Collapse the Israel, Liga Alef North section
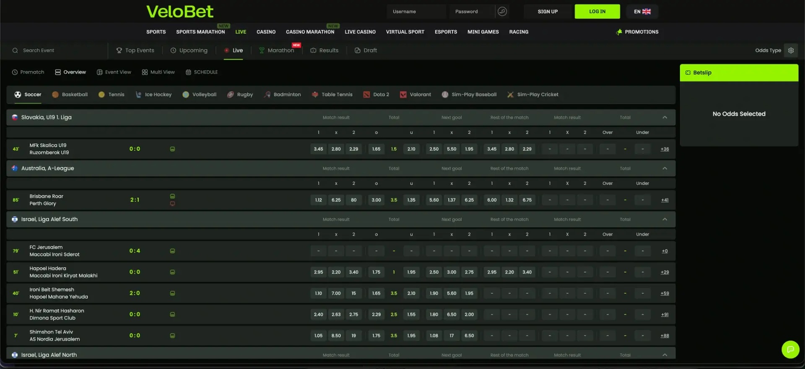Image resolution: width=805 pixels, height=369 pixels. [x=665, y=355]
